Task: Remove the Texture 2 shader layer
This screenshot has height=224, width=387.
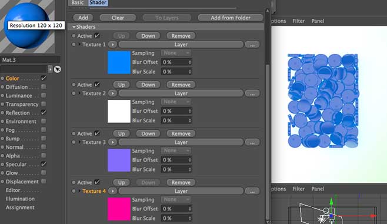Action: click(181, 85)
